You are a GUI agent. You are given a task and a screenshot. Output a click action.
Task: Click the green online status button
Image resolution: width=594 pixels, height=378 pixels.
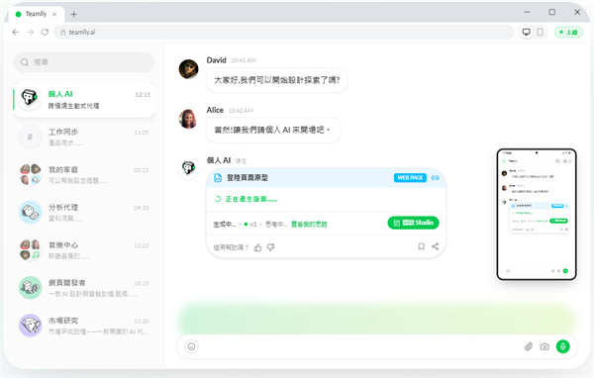(x=568, y=33)
